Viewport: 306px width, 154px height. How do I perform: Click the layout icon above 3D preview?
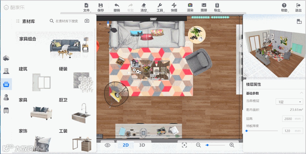pos(299,21)
